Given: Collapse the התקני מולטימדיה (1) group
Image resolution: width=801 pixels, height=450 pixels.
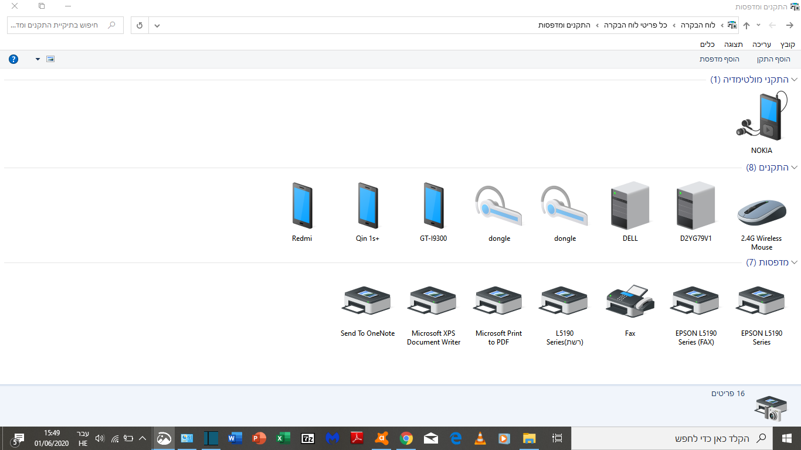Looking at the screenshot, I should [795, 79].
